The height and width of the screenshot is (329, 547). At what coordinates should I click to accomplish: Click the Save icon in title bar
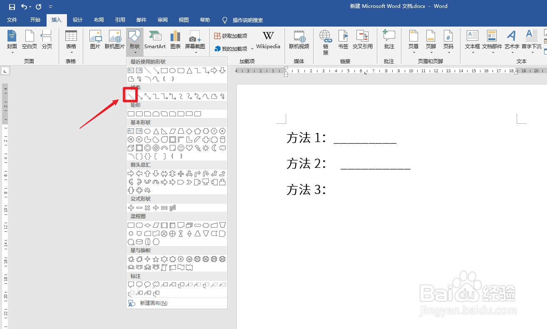[12, 7]
